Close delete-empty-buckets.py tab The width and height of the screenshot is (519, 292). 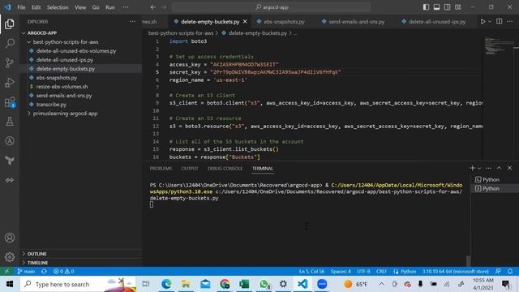(245, 22)
